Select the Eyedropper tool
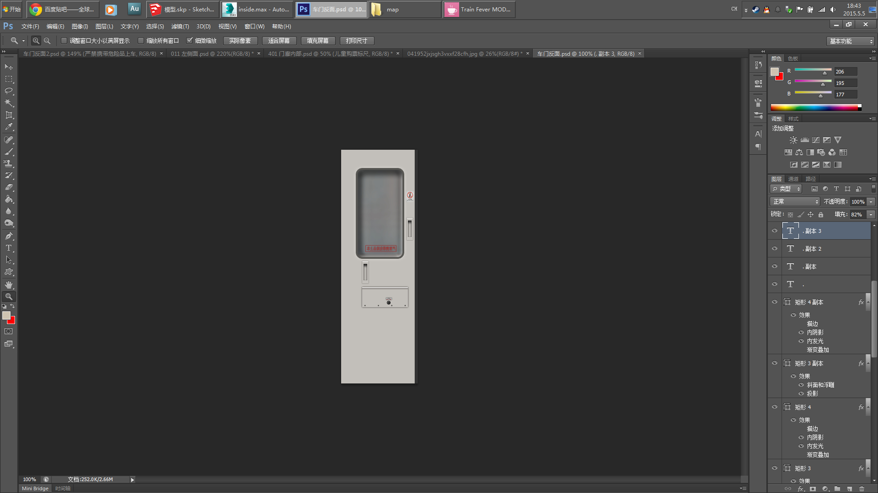Screen dimensions: 878x493 [x=9, y=127]
